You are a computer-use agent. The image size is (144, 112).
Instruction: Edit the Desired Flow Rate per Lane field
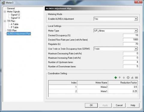pos(131,40)
